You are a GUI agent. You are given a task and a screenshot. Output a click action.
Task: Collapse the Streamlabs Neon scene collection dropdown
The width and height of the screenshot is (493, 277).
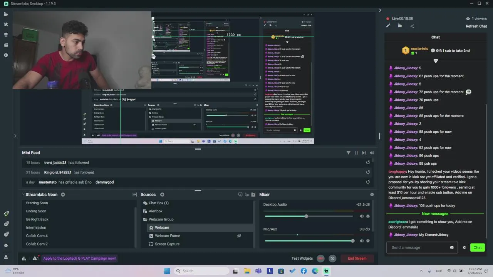(x=23, y=195)
